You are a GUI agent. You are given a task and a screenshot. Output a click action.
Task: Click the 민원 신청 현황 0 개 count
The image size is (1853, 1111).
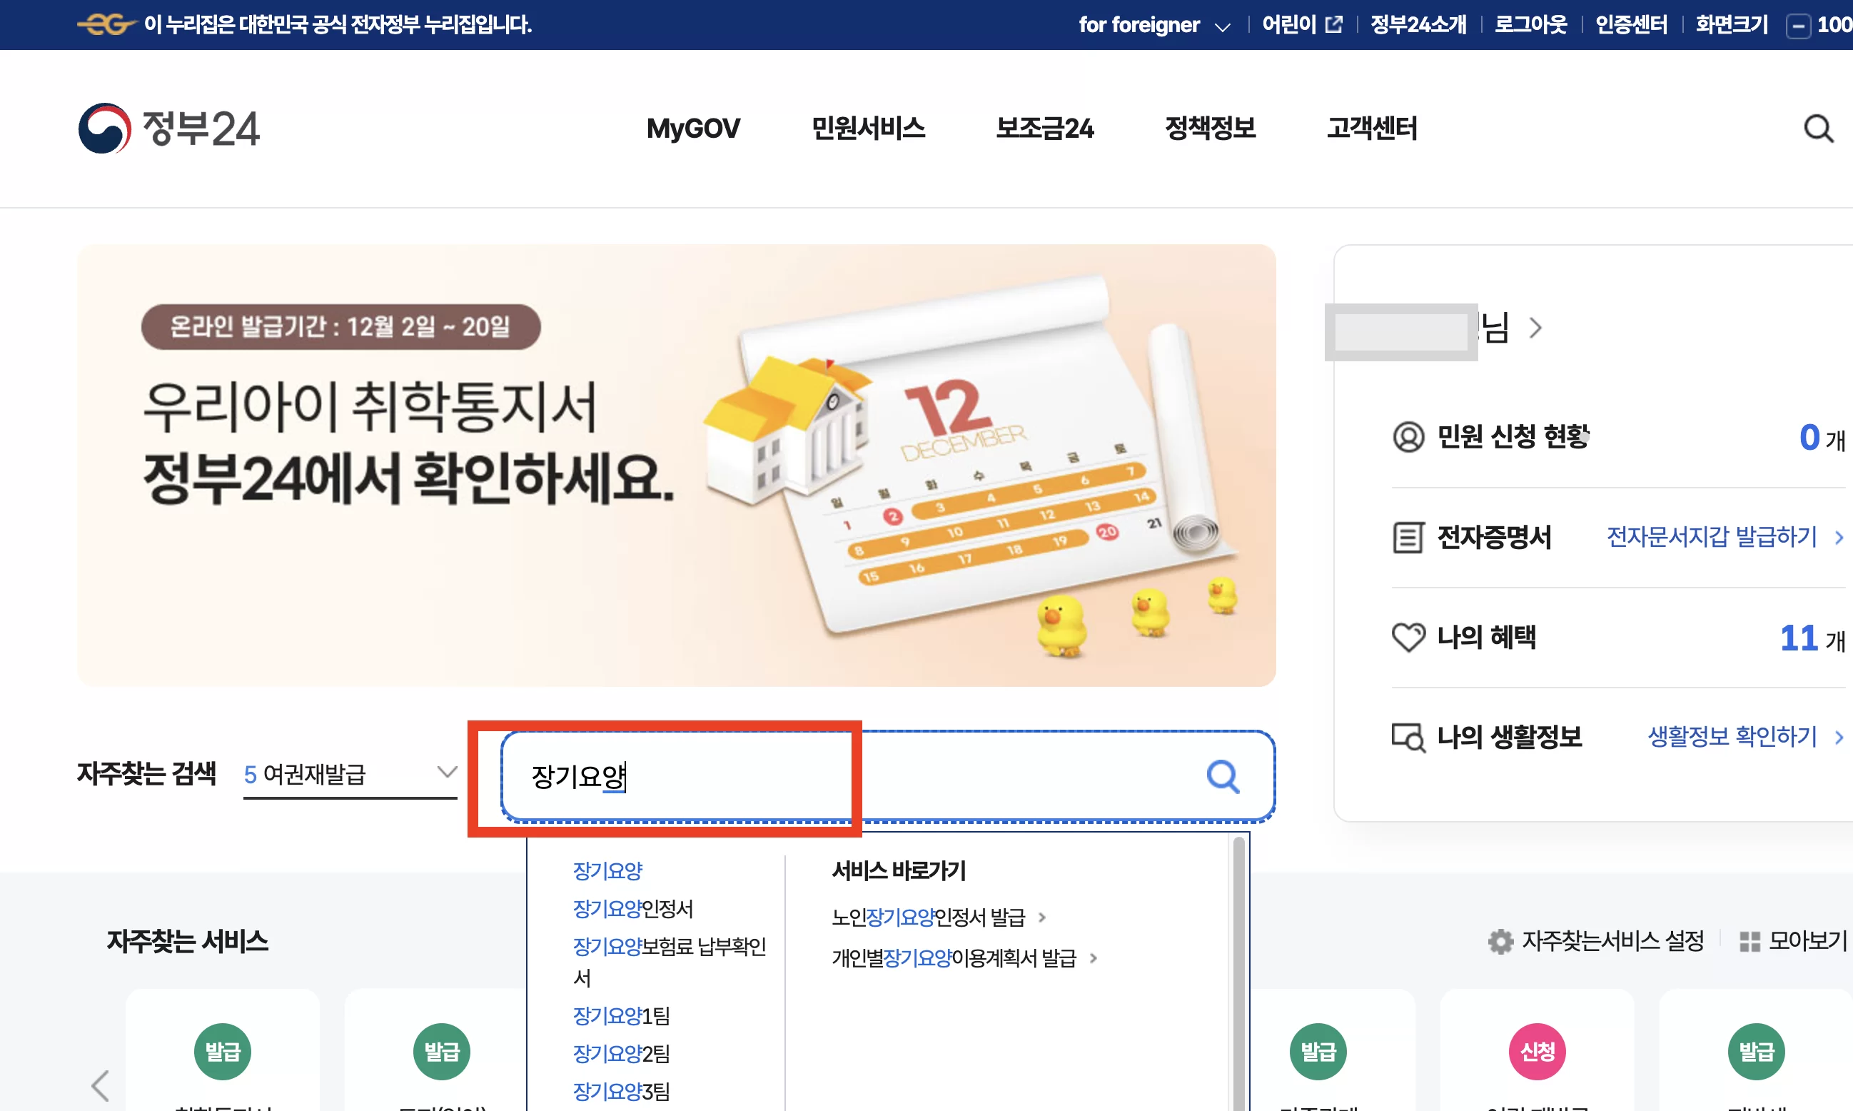tap(1822, 438)
